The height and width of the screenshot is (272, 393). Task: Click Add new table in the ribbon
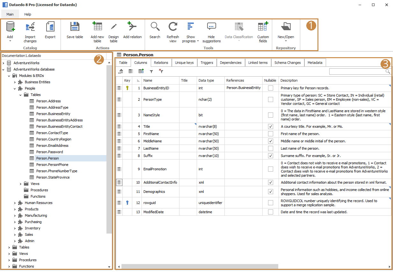click(97, 27)
